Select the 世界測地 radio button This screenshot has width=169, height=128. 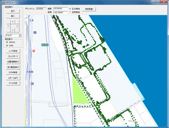[x=70, y=12]
